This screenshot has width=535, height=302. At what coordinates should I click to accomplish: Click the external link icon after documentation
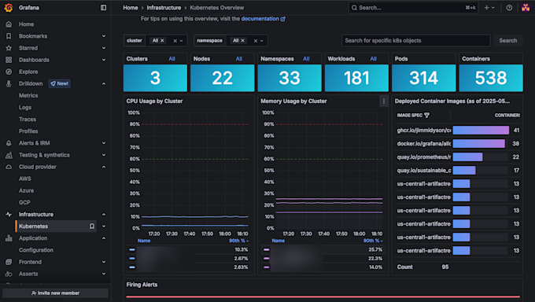(283, 19)
